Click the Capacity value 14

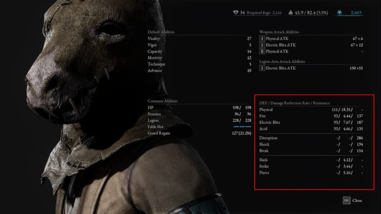249,51
